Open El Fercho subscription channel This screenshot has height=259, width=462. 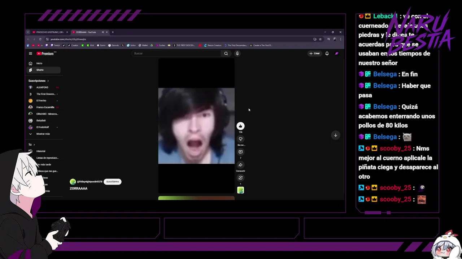click(x=43, y=101)
